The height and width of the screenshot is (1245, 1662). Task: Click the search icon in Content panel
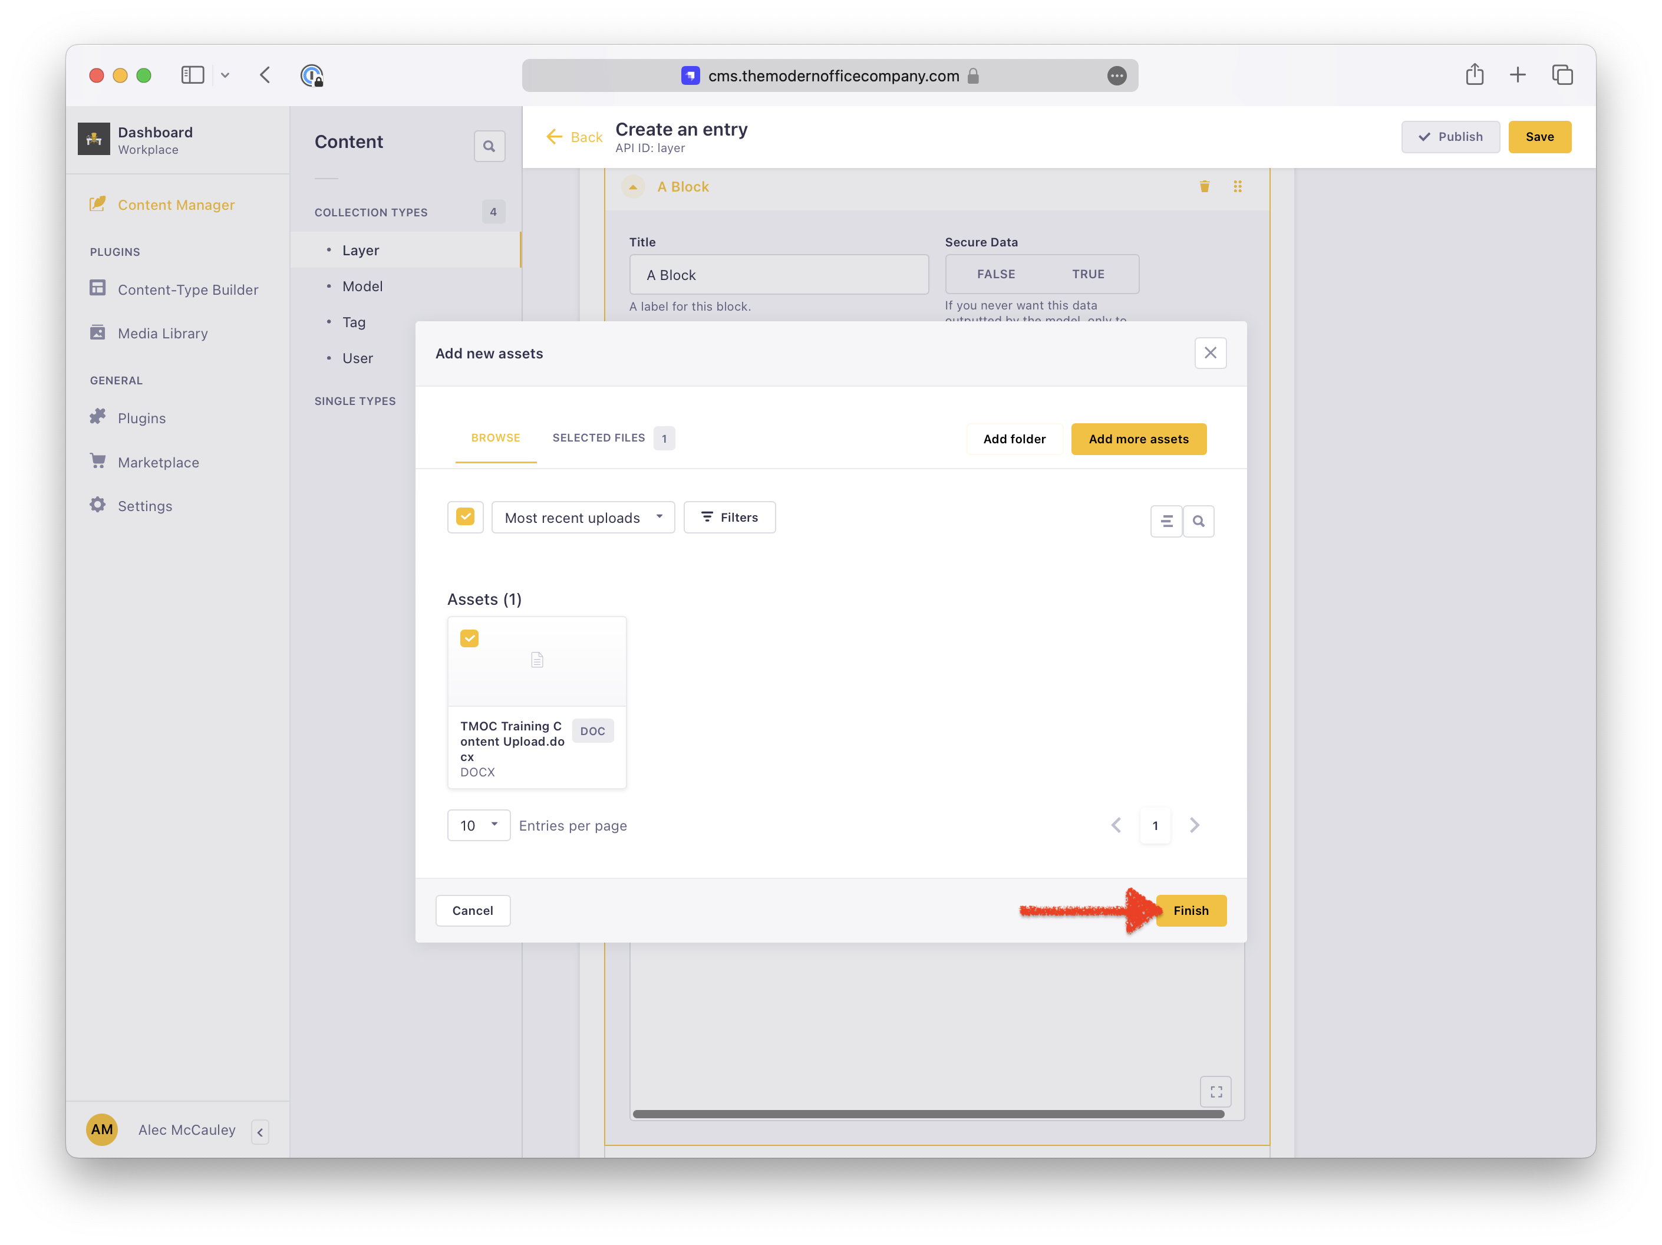tap(489, 146)
